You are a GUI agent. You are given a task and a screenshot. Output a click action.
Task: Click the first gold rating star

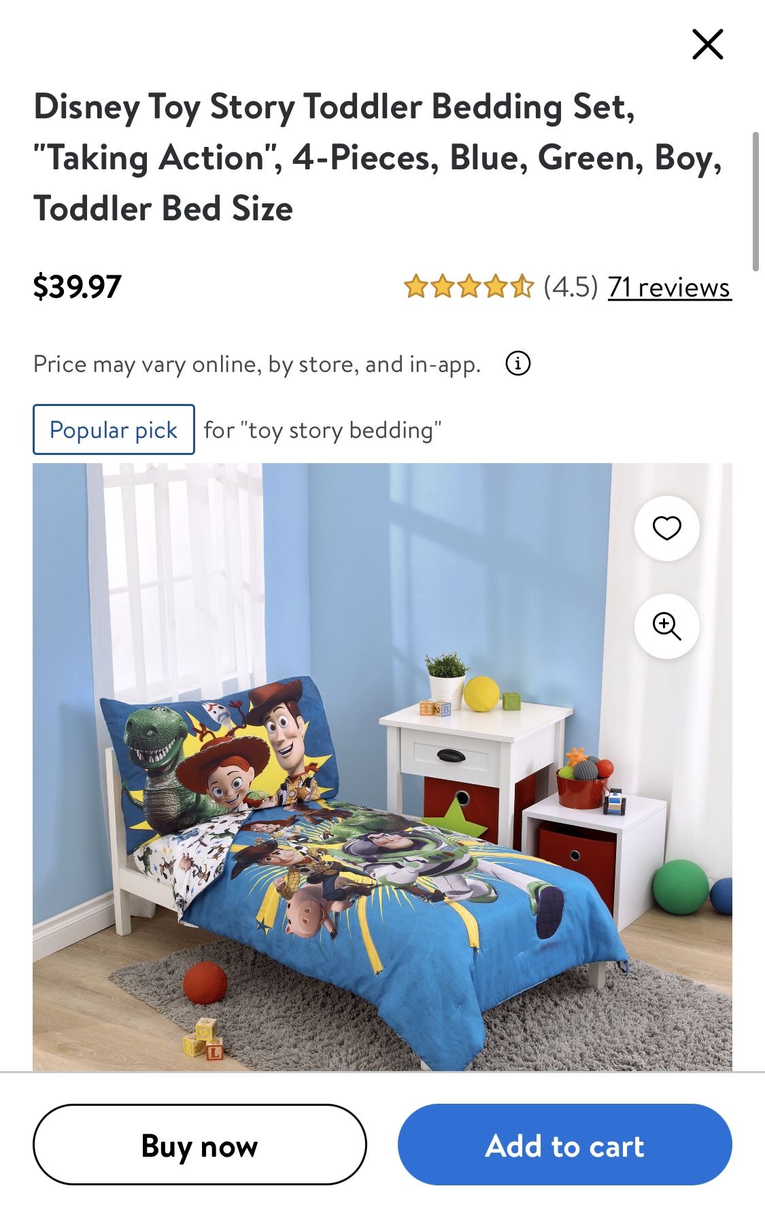[x=415, y=286]
